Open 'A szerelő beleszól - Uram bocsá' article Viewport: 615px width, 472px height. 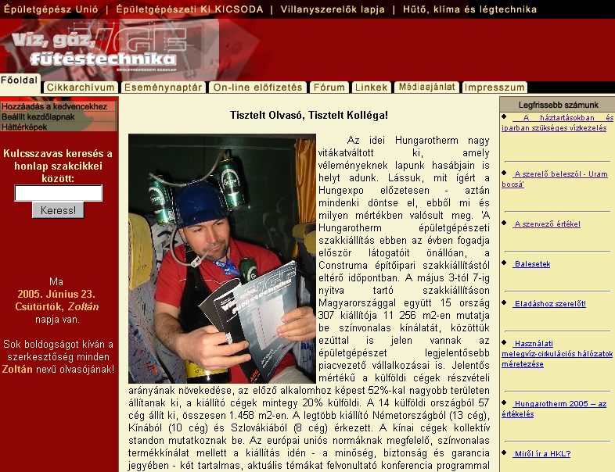point(554,179)
